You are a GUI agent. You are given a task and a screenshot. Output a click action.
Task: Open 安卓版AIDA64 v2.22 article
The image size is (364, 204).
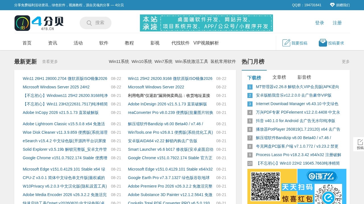pos(163,141)
